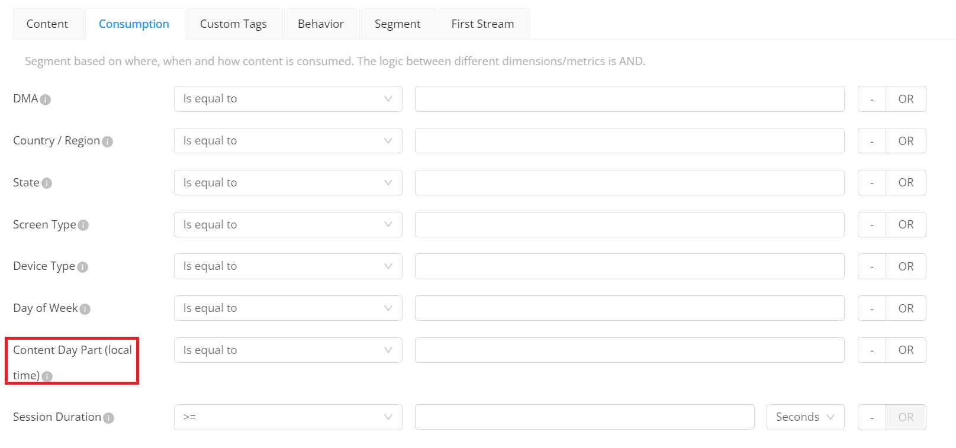Click the Device Type info icon
Screen dimensions: 956x448
click(82, 267)
